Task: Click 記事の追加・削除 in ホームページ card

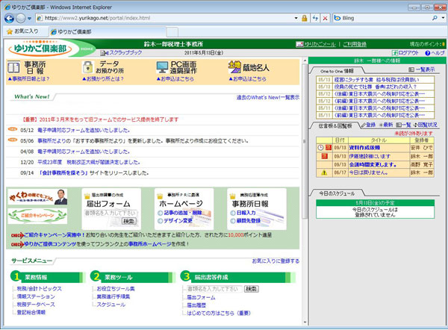Action: (x=183, y=213)
